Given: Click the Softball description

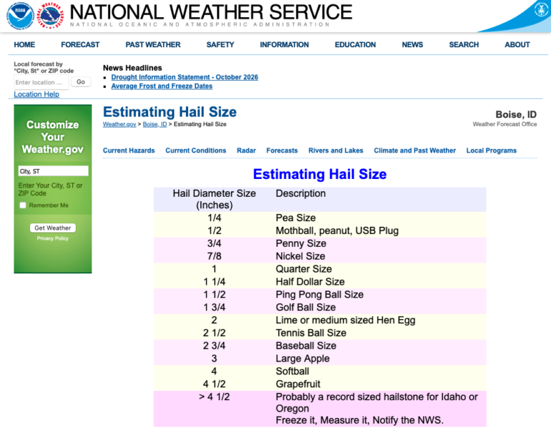Looking at the screenshot, I should pyautogui.click(x=292, y=371).
